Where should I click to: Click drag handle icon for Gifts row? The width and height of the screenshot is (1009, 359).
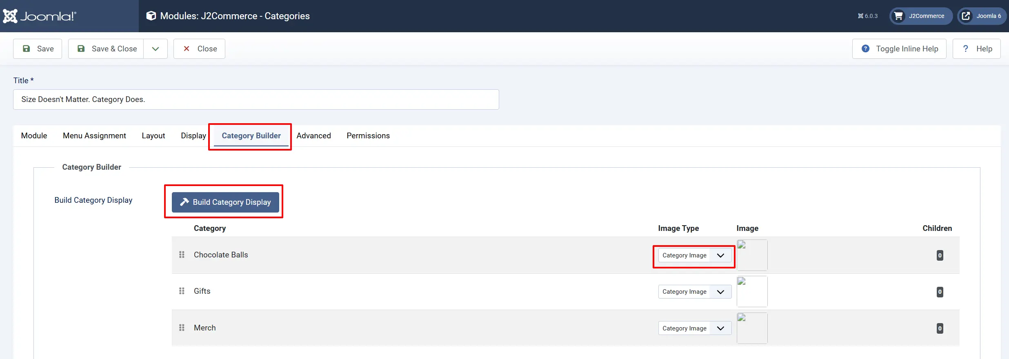[x=182, y=291]
